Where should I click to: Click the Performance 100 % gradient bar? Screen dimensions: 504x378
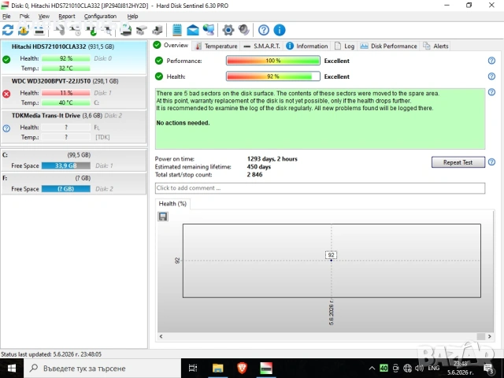click(x=273, y=61)
